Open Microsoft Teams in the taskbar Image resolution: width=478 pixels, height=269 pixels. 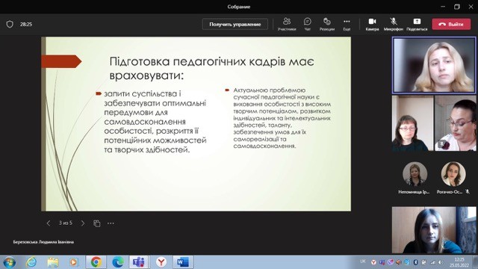(139, 262)
